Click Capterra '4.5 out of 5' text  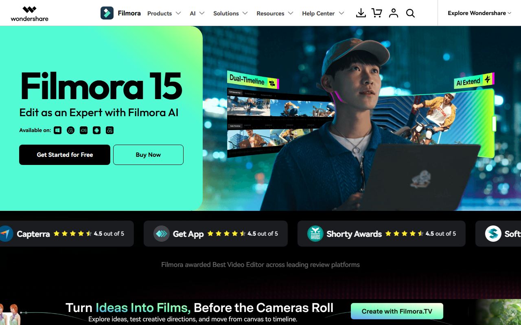[109, 234]
